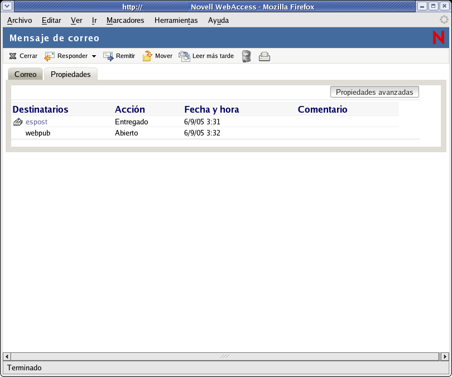This screenshot has width=452, height=377.
Task: Open the Ir menu
Action: click(x=94, y=21)
